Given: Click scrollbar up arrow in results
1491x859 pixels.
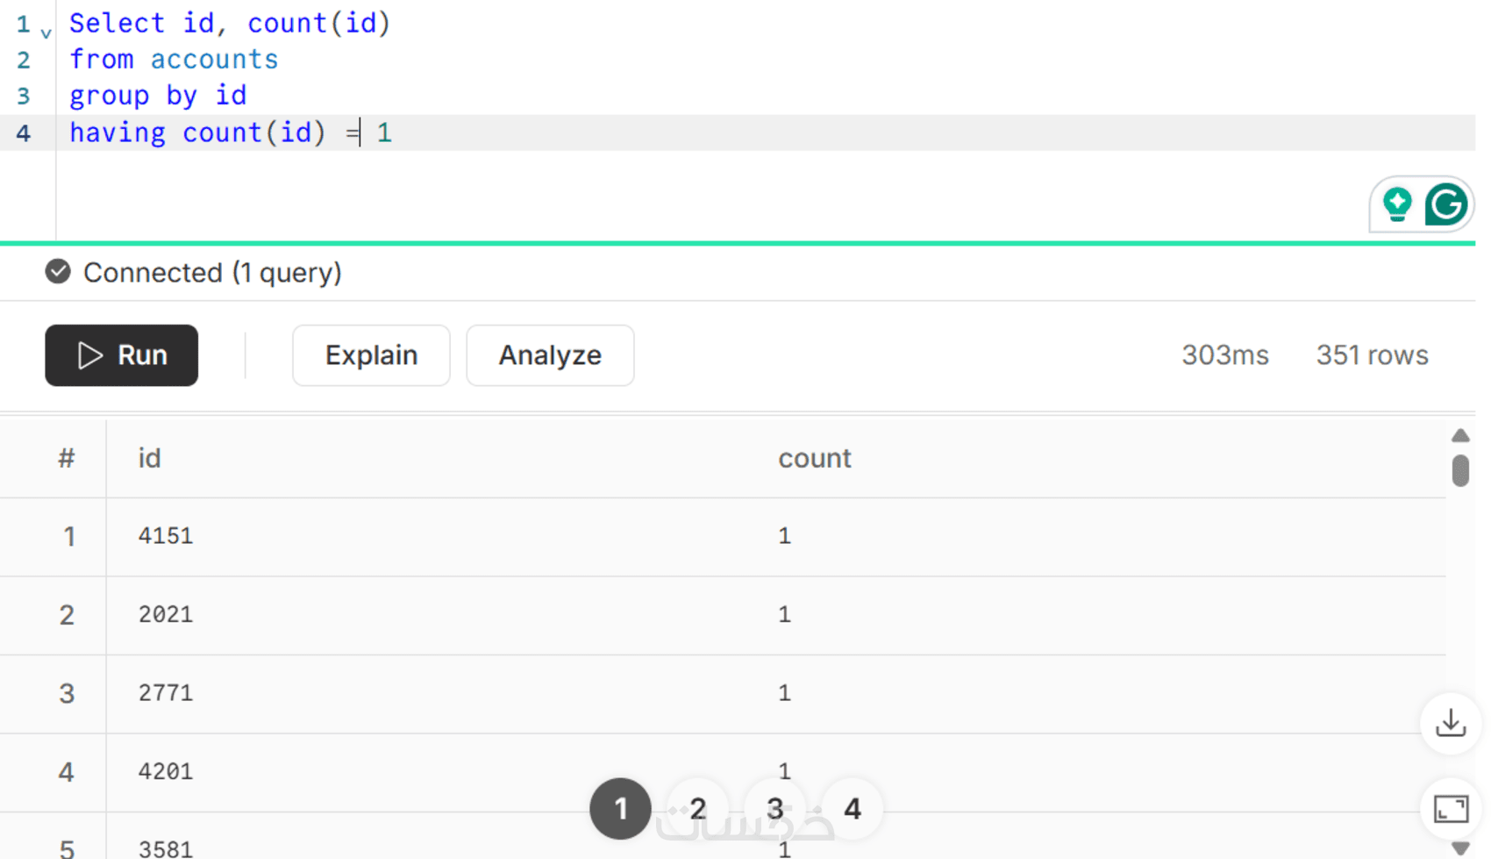Looking at the screenshot, I should pyautogui.click(x=1460, y=435).
